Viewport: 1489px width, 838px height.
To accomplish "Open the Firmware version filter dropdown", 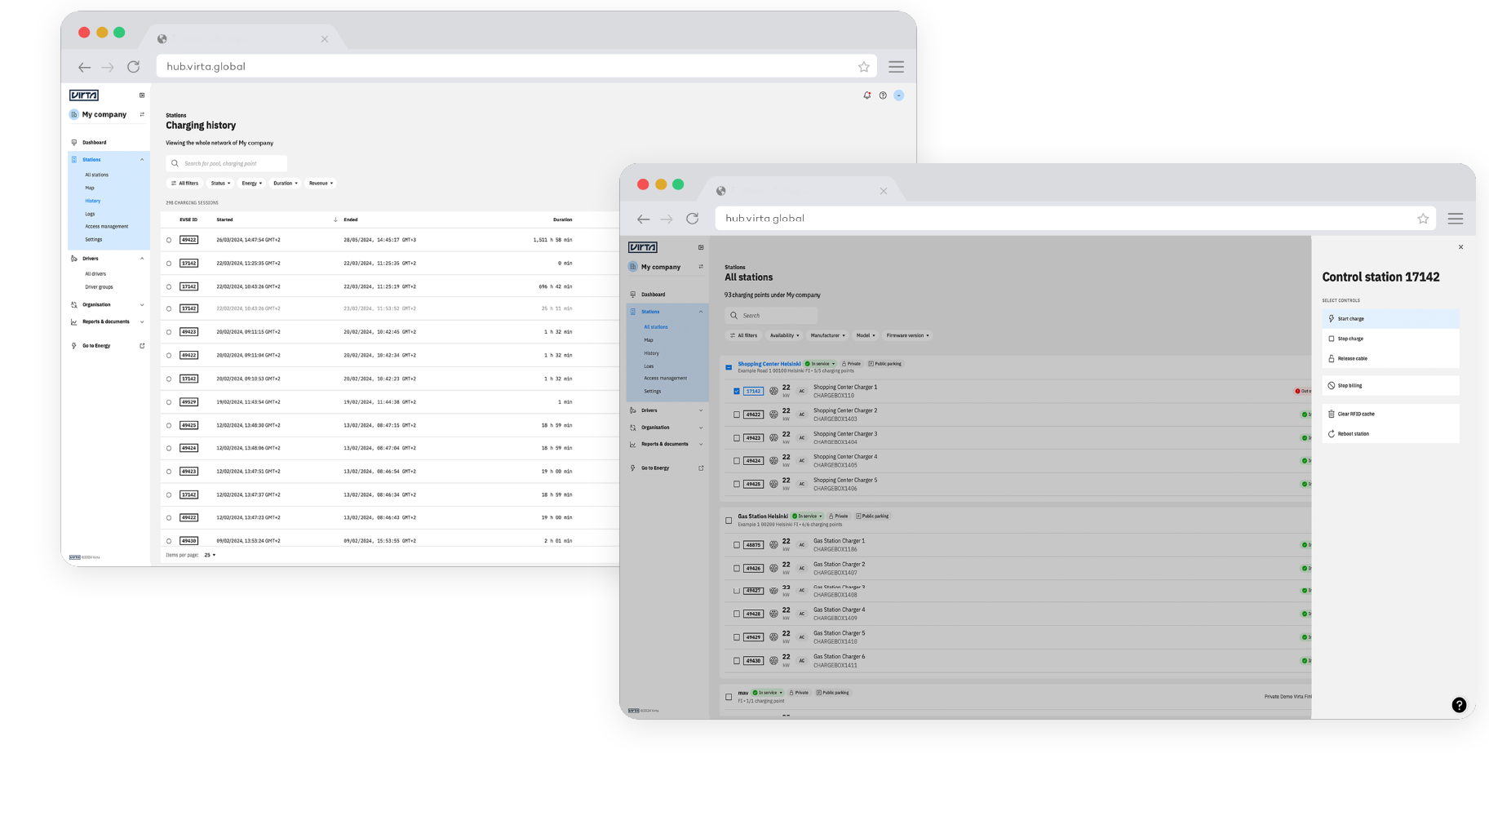I will (907, 335).
